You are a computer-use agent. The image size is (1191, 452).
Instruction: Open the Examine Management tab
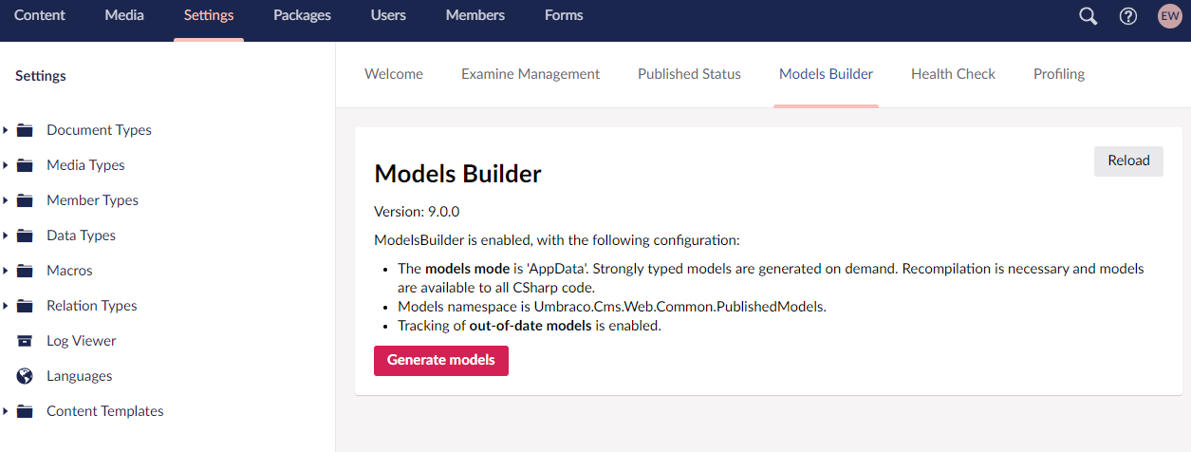530,74
